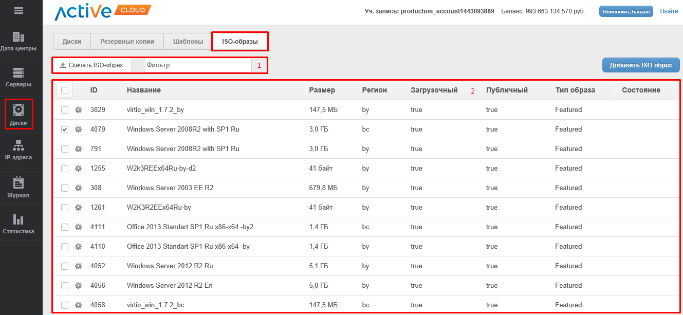Click the Пополнить баланс button

click(625, 11)
